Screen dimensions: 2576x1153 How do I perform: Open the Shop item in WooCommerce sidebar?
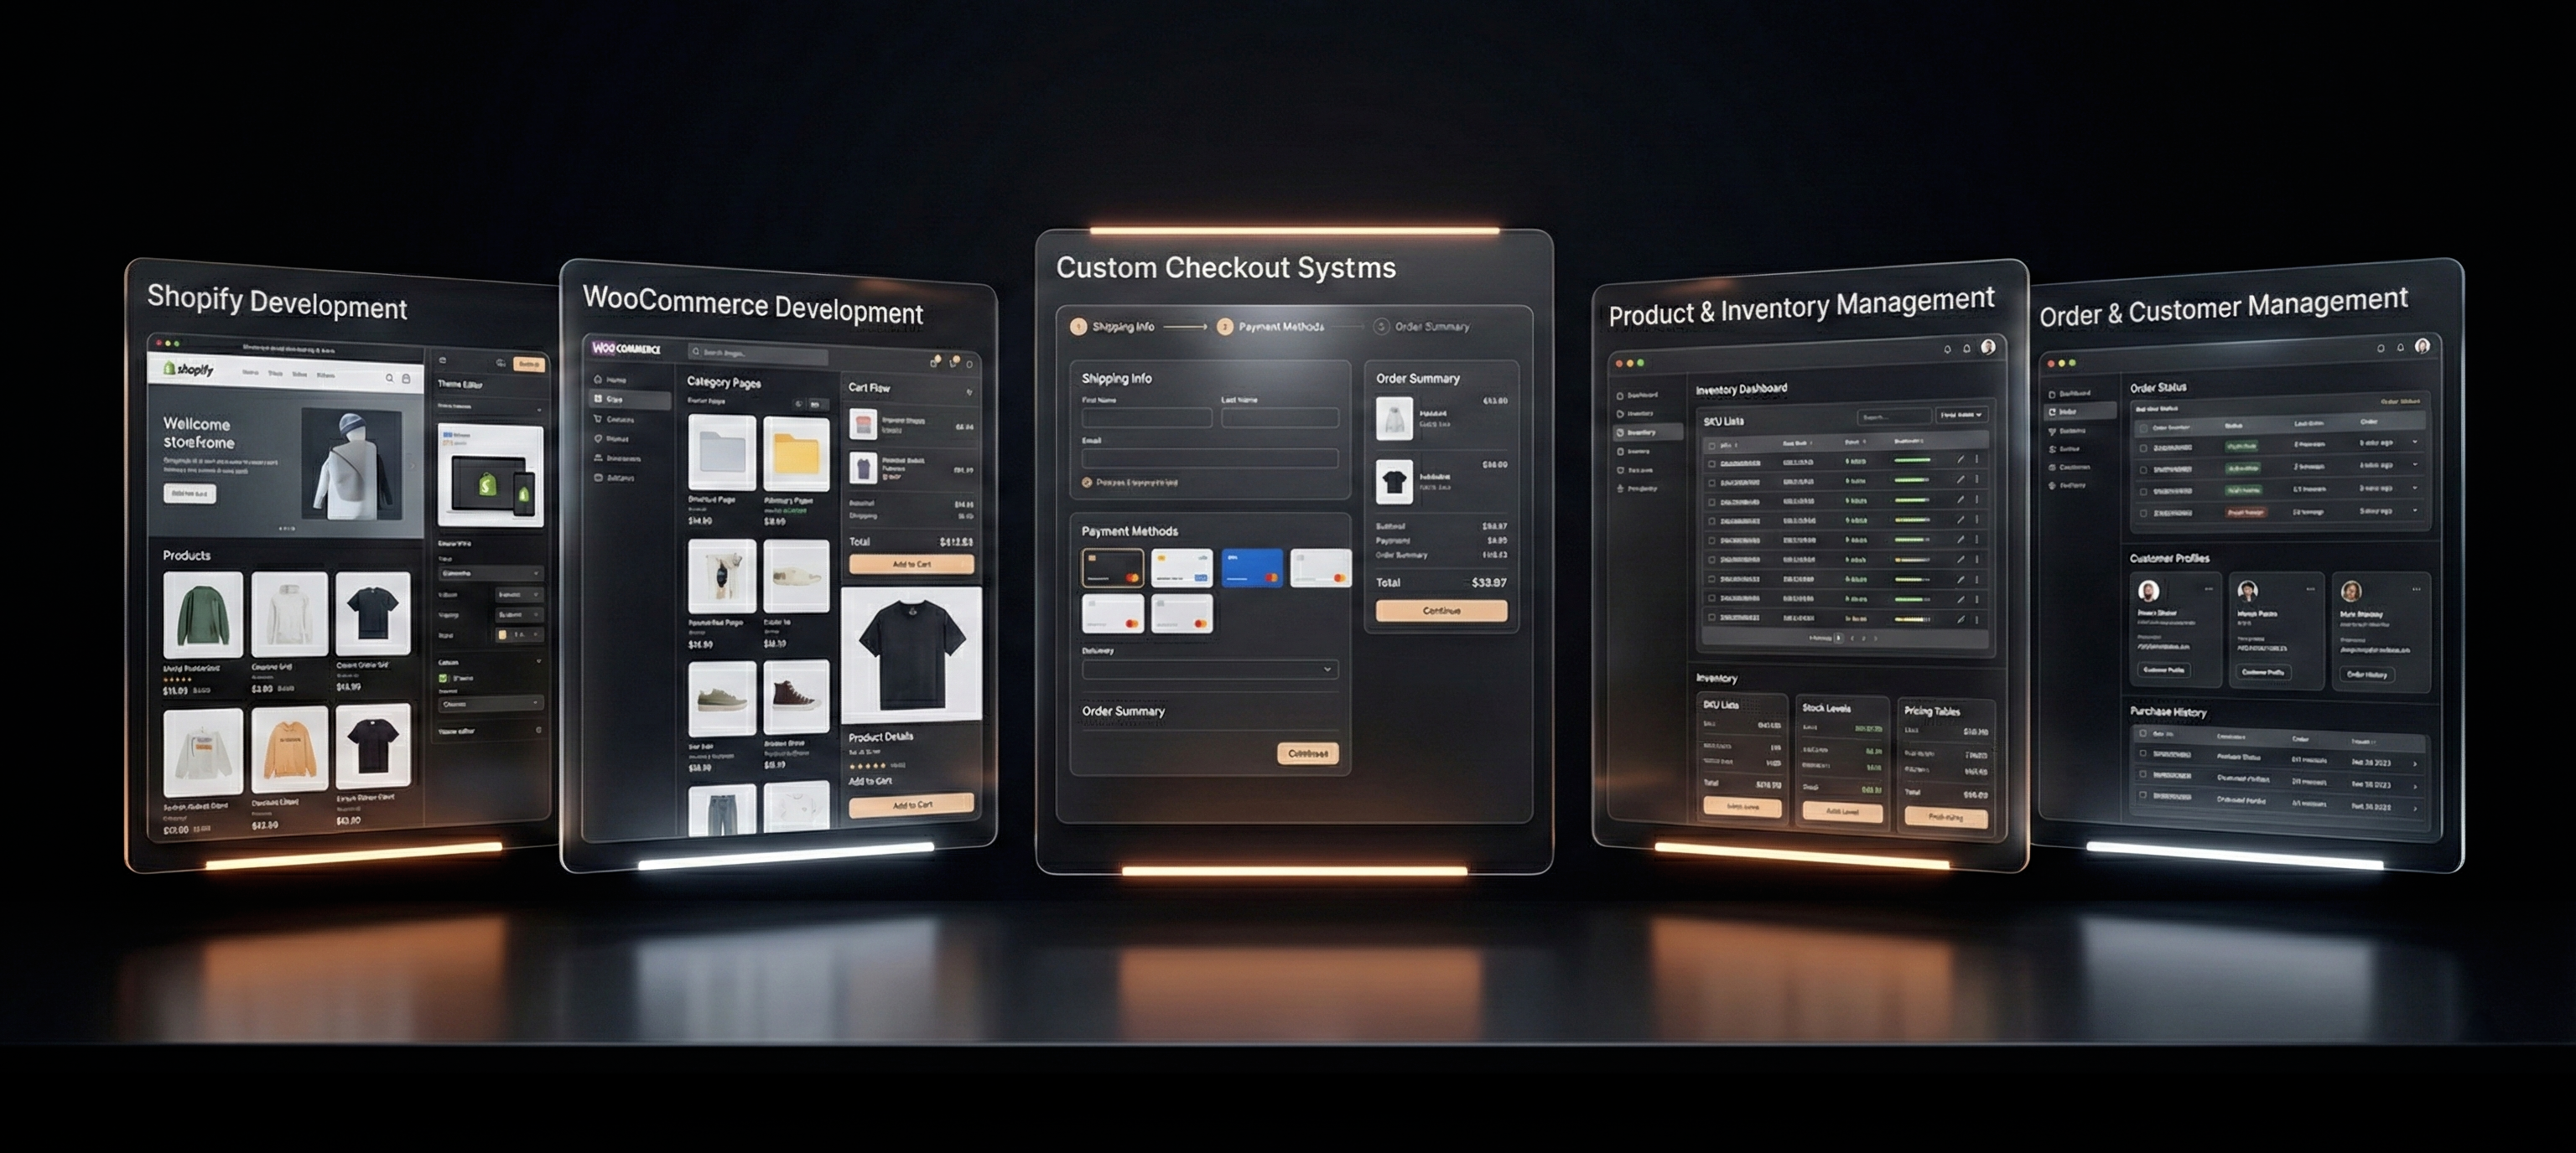coord(613,400)
